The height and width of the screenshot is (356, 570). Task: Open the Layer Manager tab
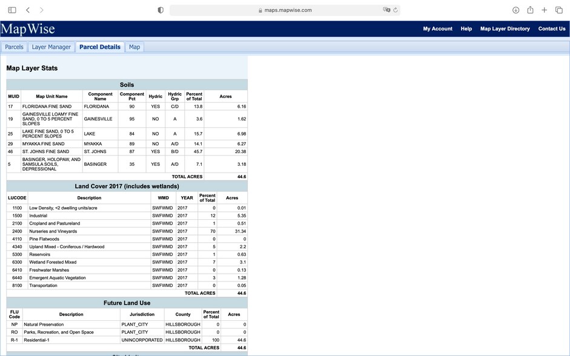pyautogui.click(x=51, y=47)
